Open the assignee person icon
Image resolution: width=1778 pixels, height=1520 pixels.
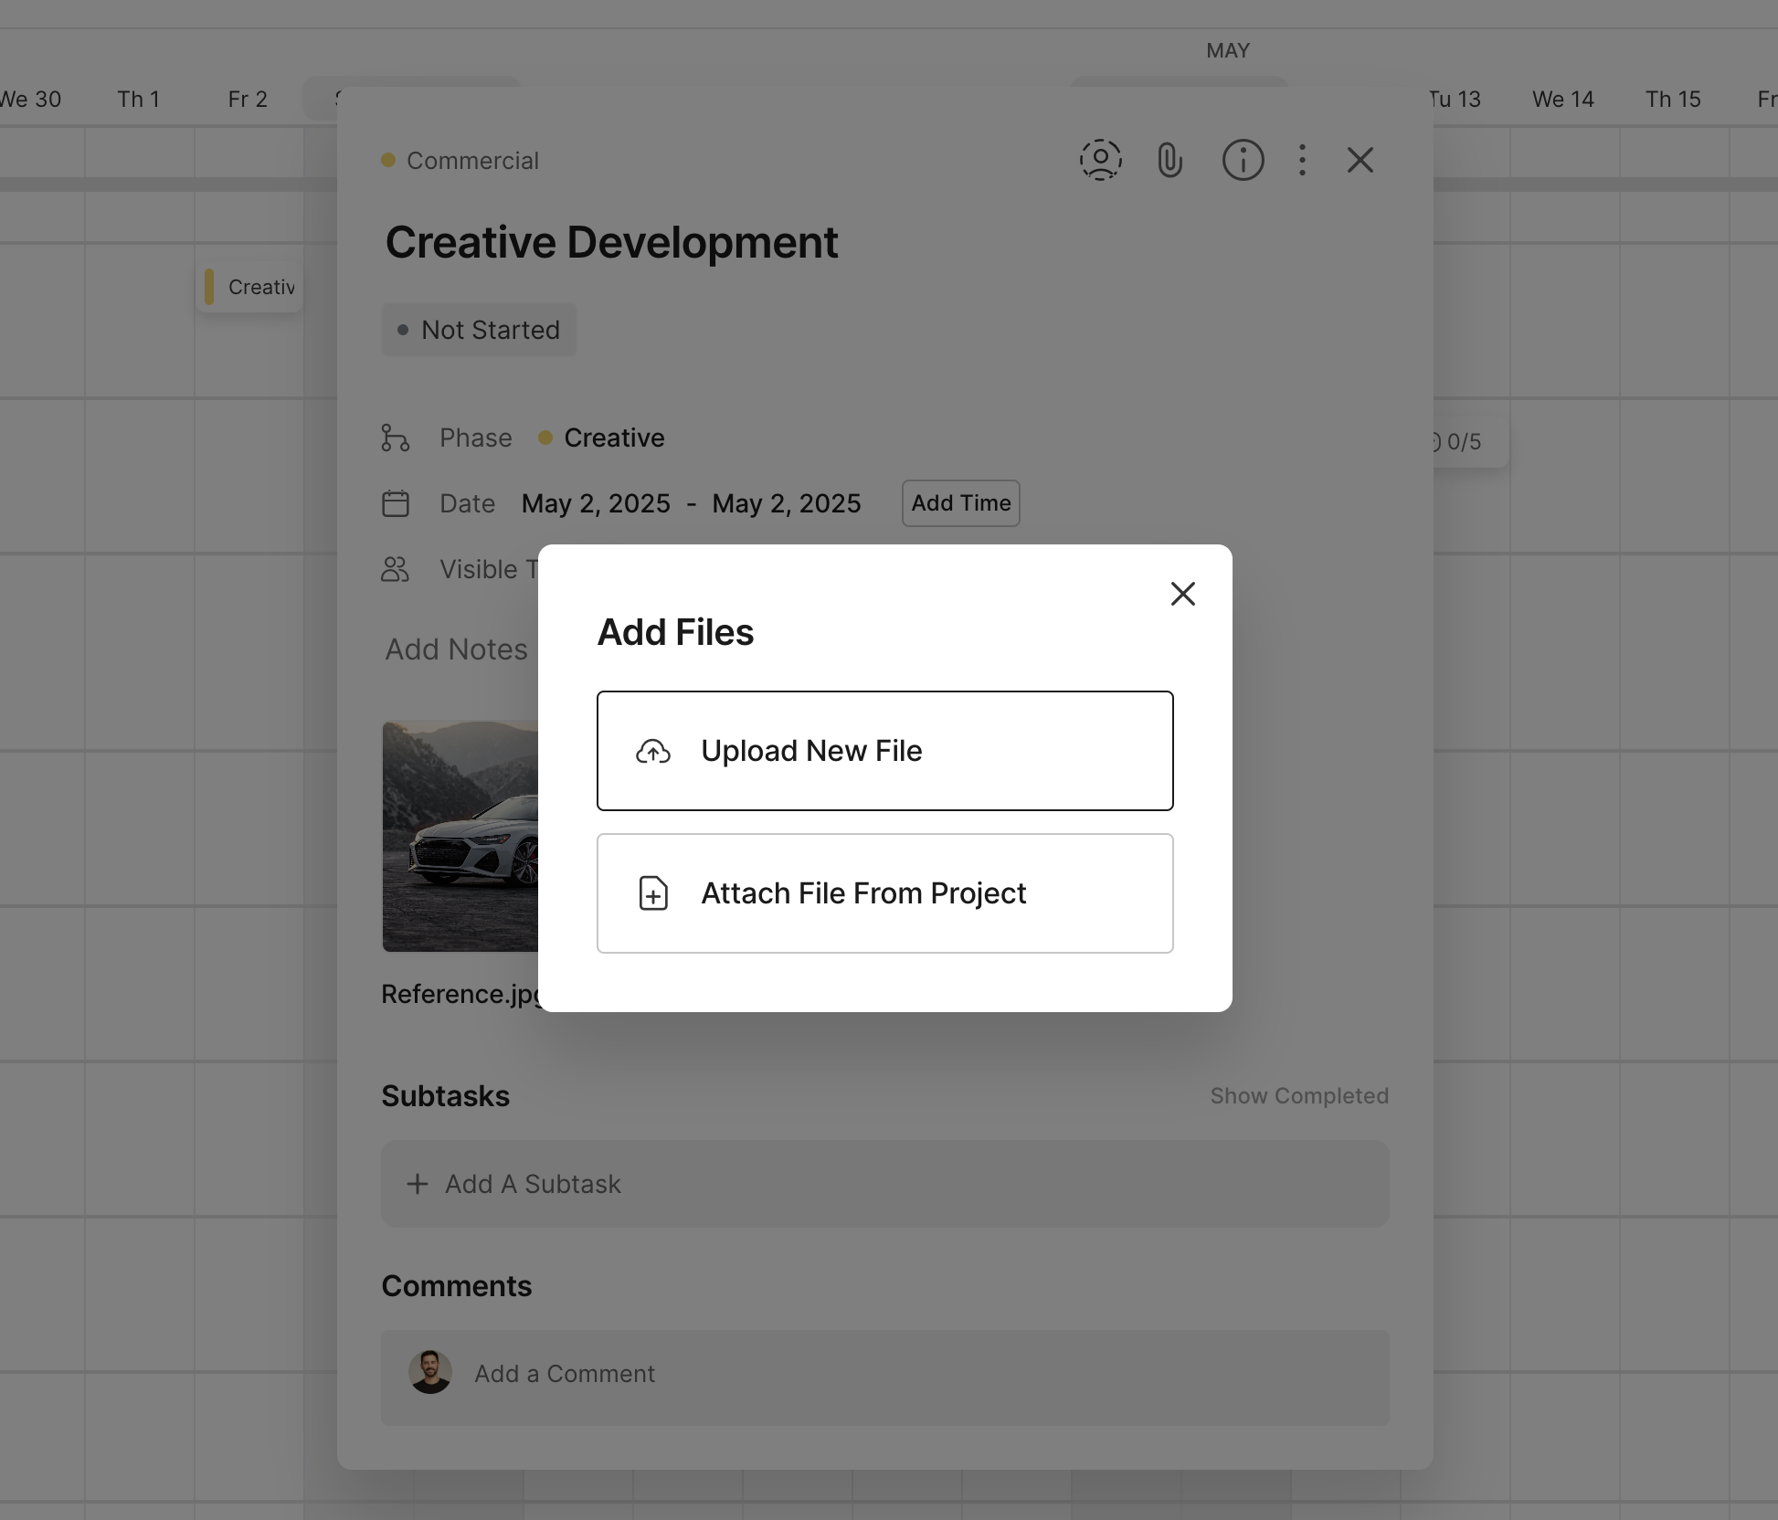pos(1100,161)
